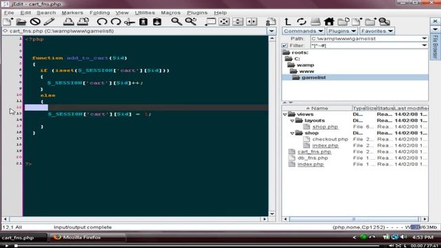
Task: Create new file from file browser toolbar
Action: [357, 21]
